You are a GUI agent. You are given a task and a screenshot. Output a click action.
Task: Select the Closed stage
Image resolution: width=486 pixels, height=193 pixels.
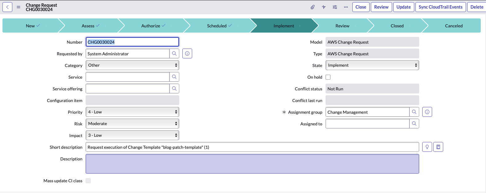397,26
